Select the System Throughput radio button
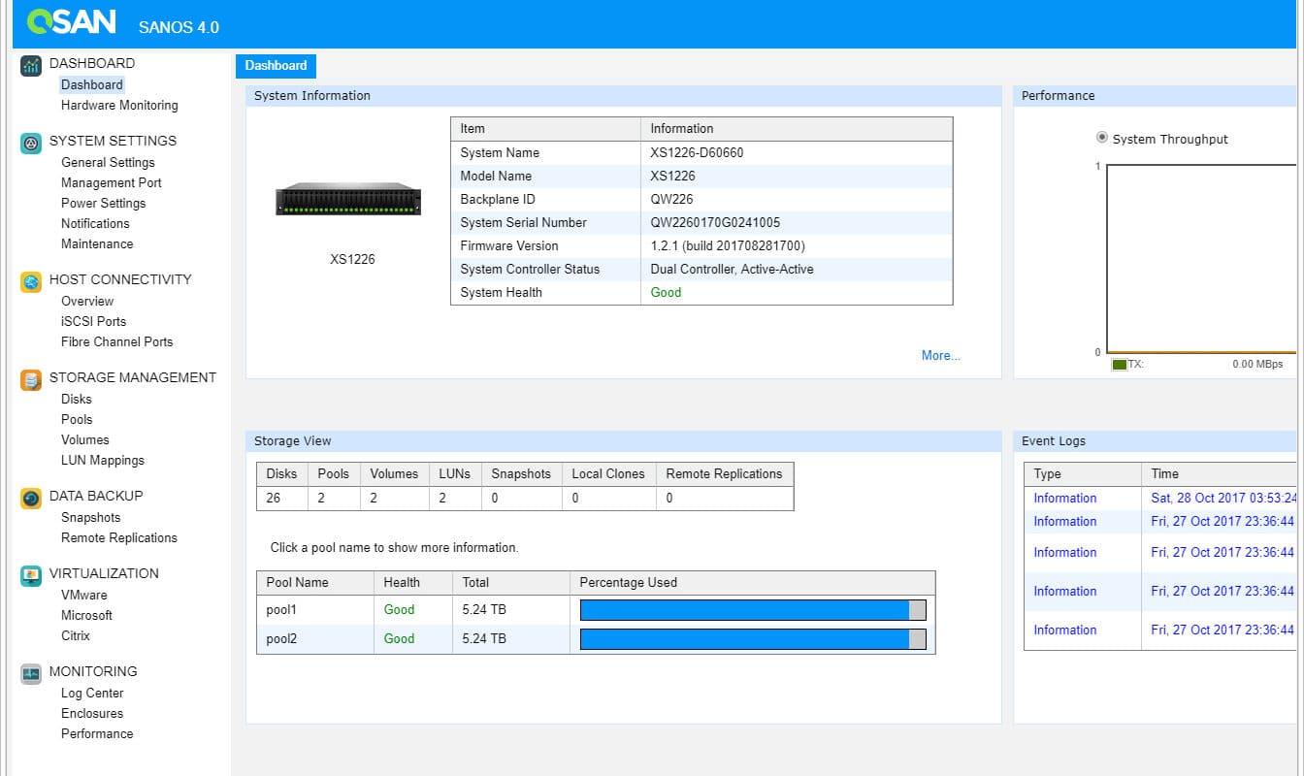 [x=1101, y=138]
